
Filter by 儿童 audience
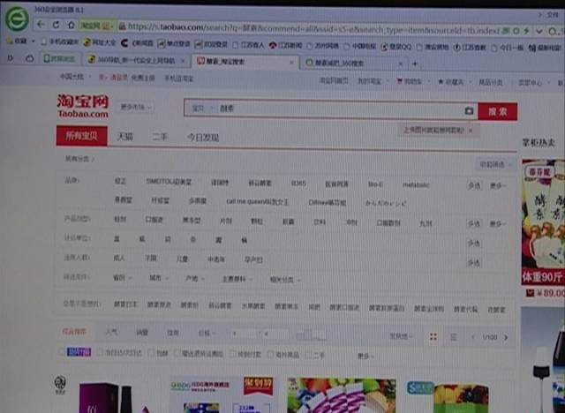click(x=182, y=259)
